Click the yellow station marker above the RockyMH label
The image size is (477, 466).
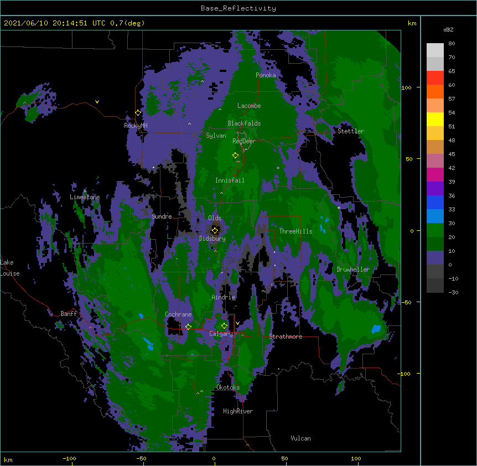tap(138, 113)
